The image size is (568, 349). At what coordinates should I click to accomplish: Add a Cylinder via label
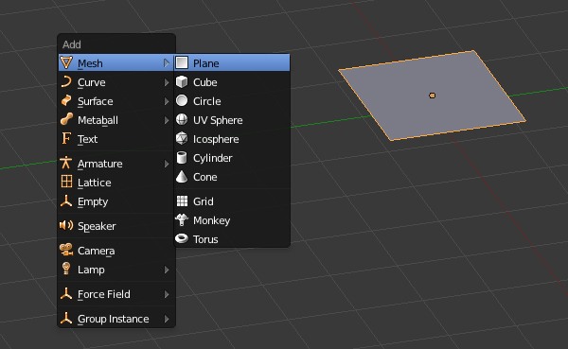(x=213, y=158)
